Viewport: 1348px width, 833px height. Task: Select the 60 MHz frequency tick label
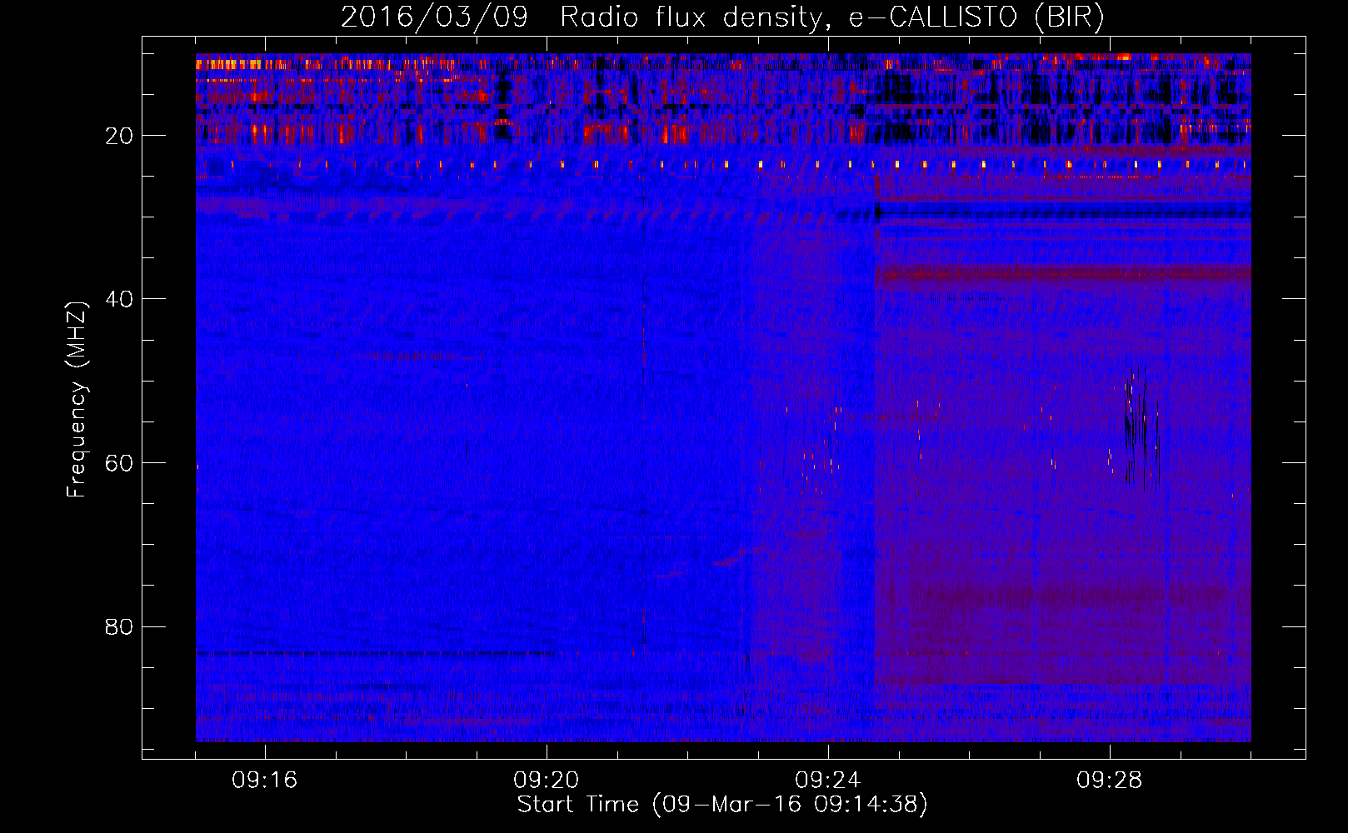pyautogui.click(x=120, y=463)
